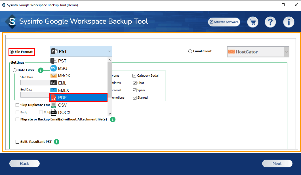Collapse the PST file format dropdown
Viewport: 301px width, 175px height.
click(109, 51)
